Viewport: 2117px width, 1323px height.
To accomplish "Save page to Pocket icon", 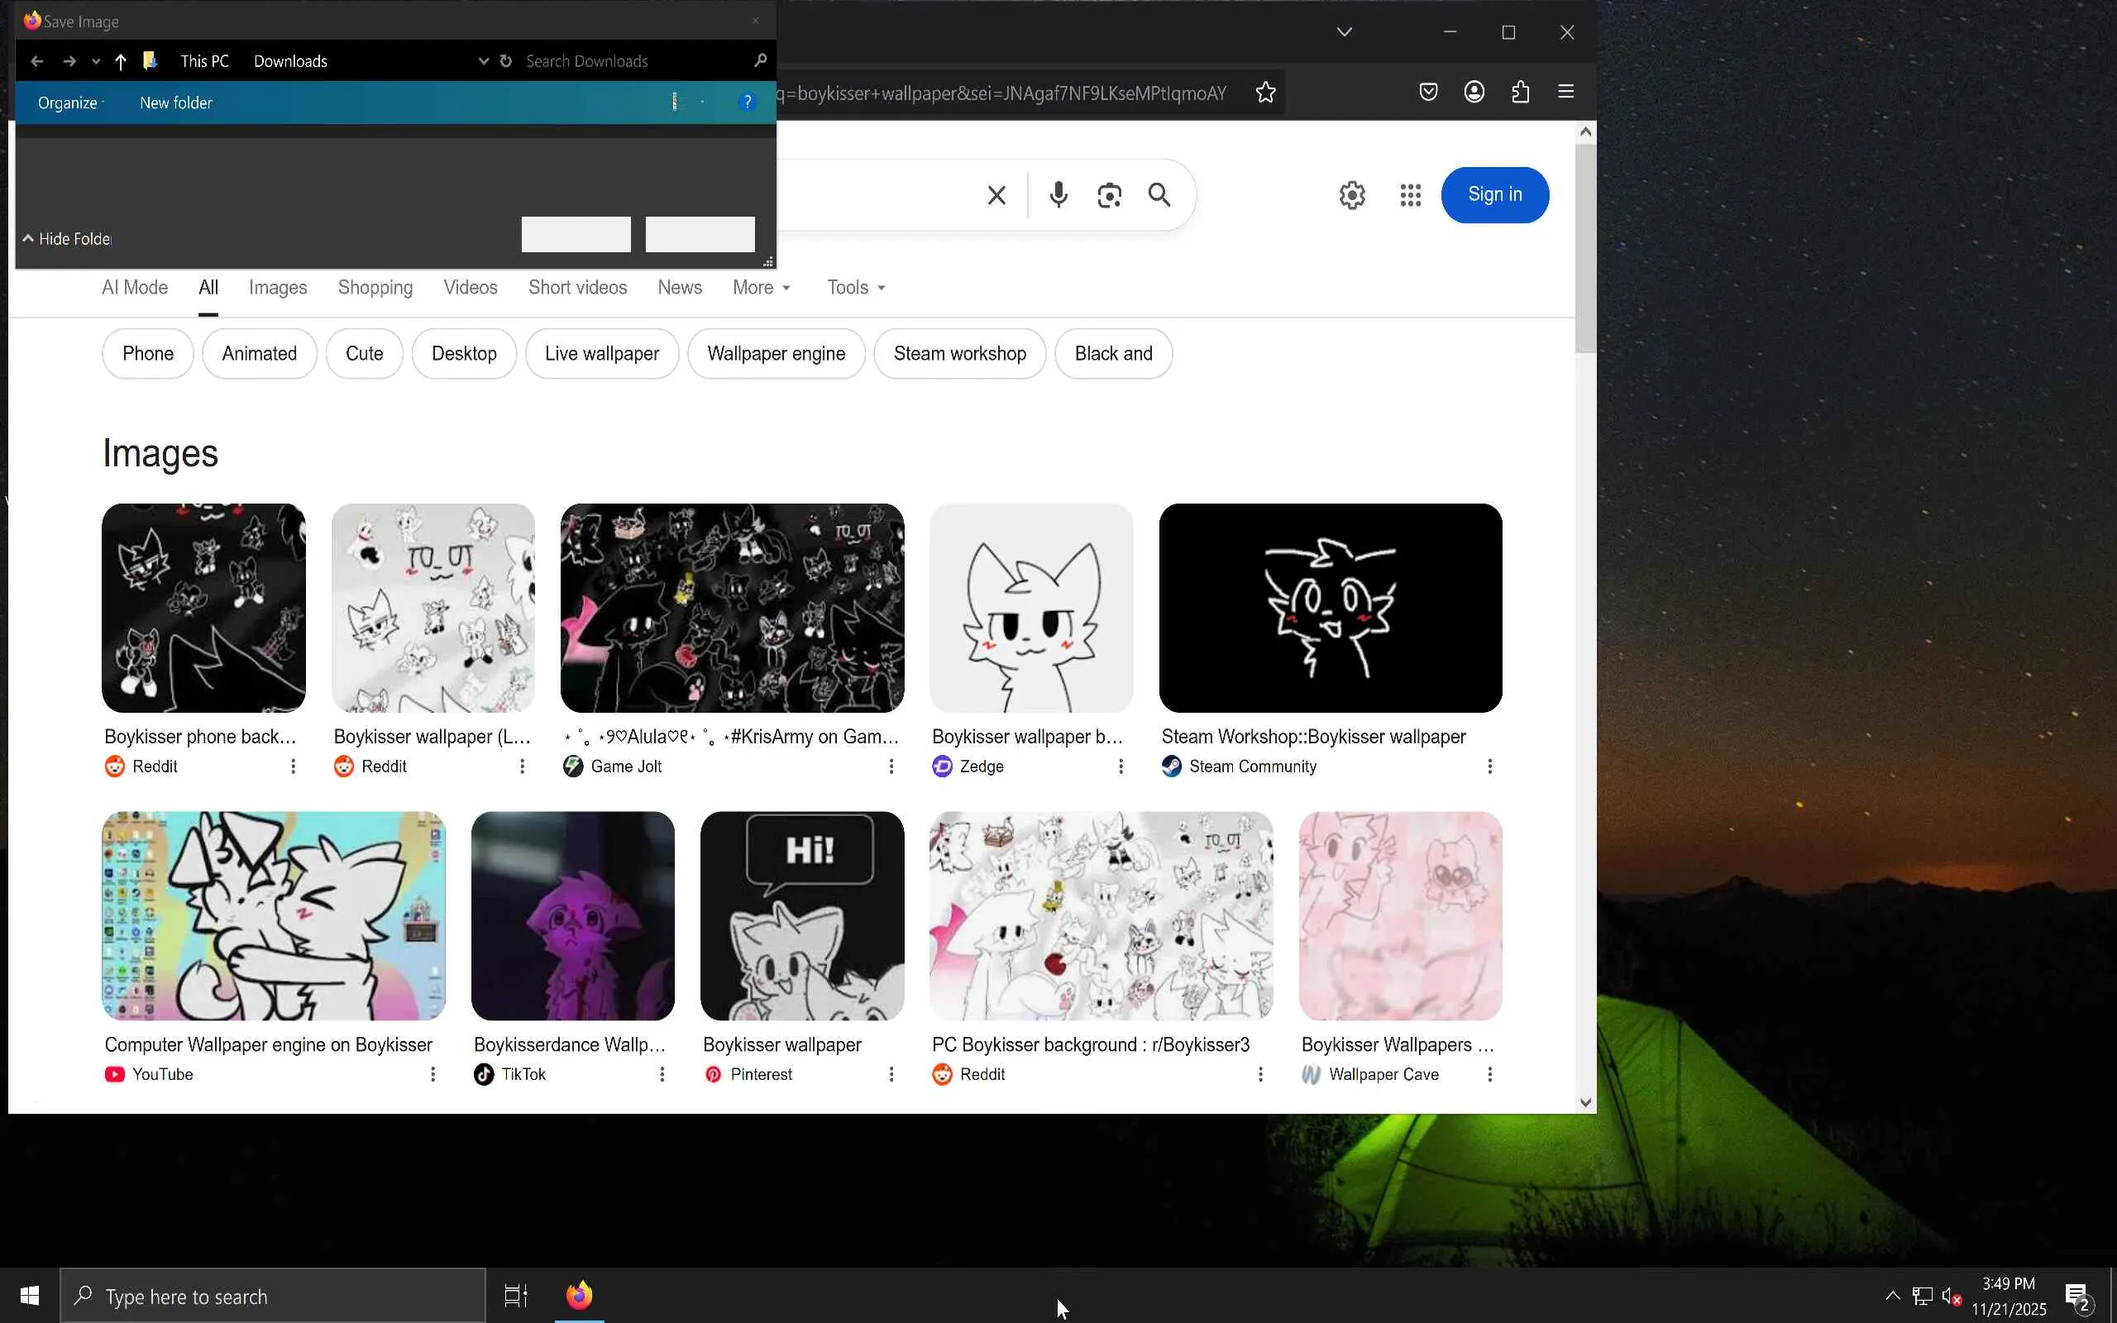I will pyautogui.click(x=1427, y=92).
